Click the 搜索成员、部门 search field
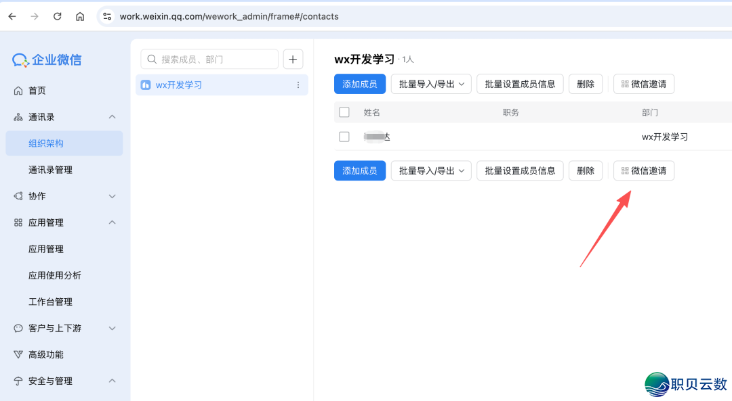 tap(209, 59)
